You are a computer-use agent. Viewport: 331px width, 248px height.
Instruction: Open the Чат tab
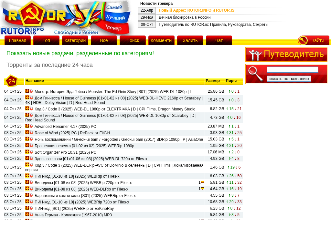point(219,40)
